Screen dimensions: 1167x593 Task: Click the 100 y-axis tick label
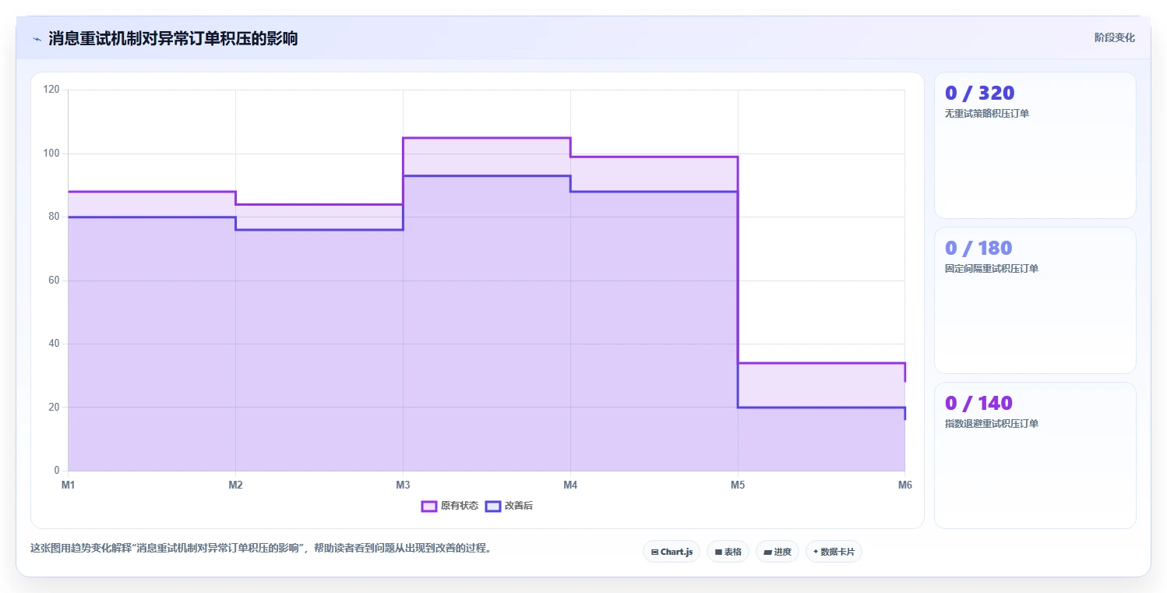(51, 154)
